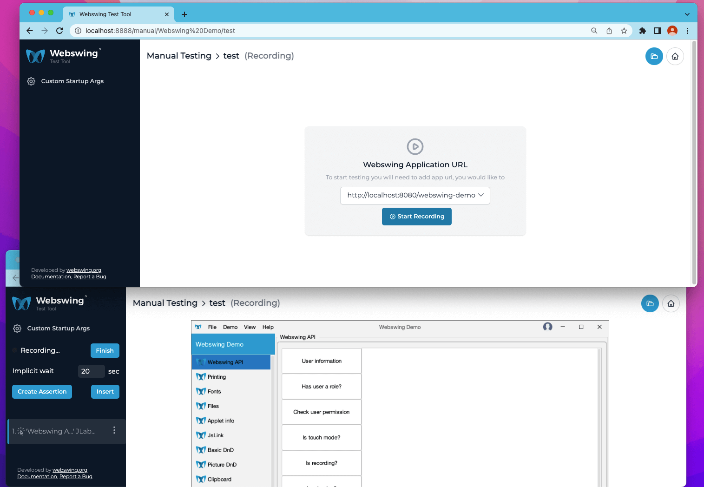Open webswing.org link in bottom window

coord(70,470)
